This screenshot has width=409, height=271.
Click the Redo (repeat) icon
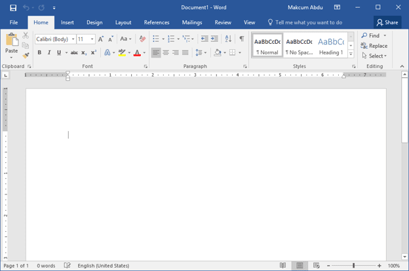[41, 8]
